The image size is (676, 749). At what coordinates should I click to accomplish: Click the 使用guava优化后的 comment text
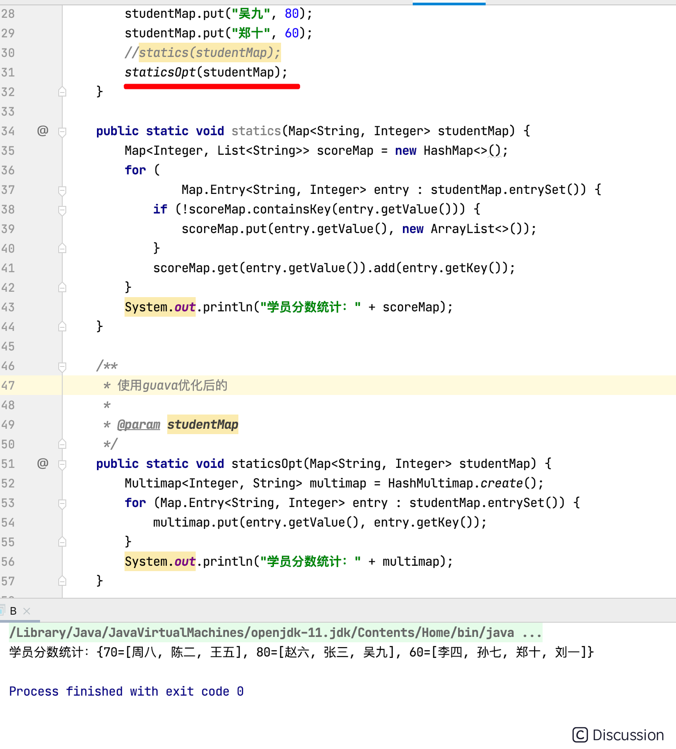point(173,385)
